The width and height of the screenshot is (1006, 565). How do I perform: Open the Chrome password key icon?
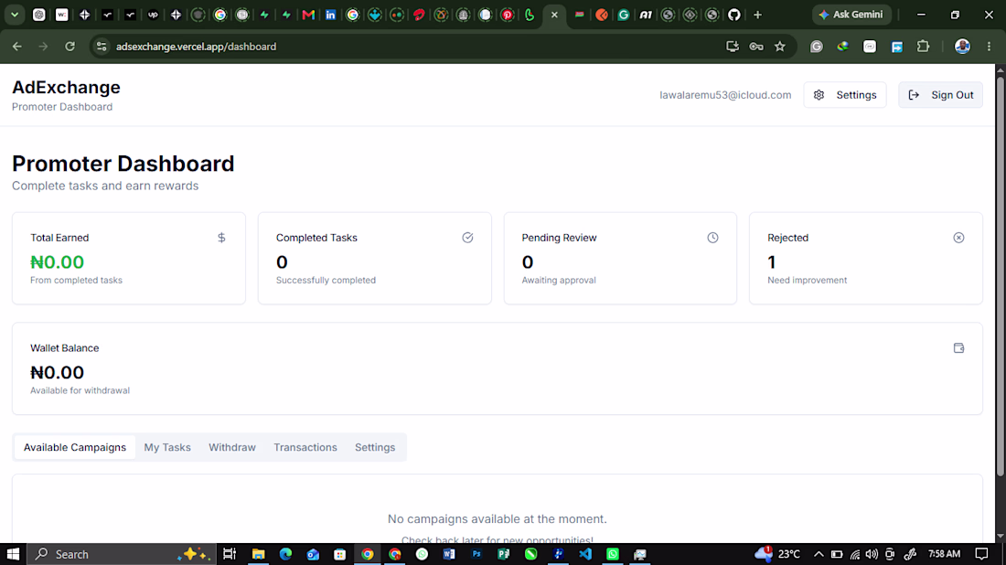tap(756, 47)
